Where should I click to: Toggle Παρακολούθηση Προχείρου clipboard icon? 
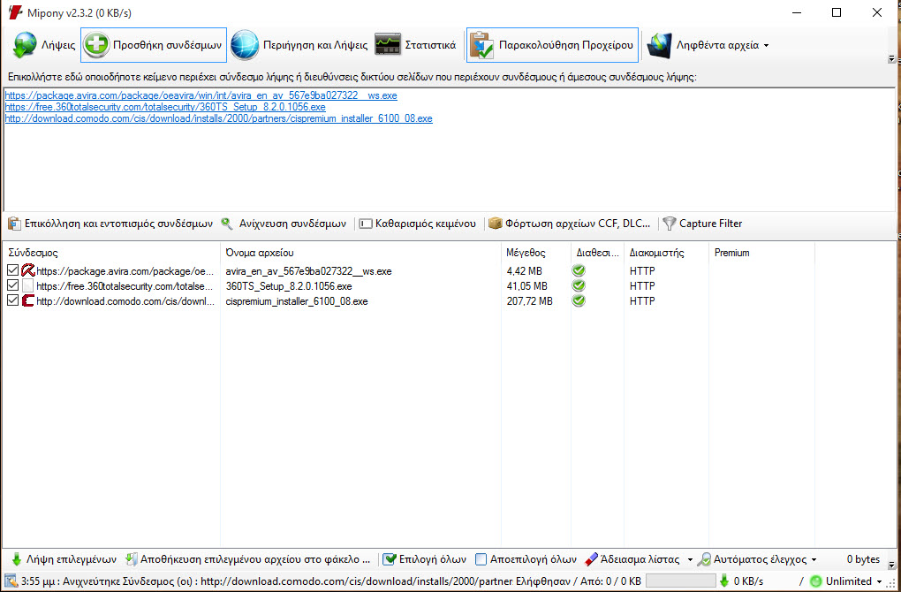(x=481, y=45)
